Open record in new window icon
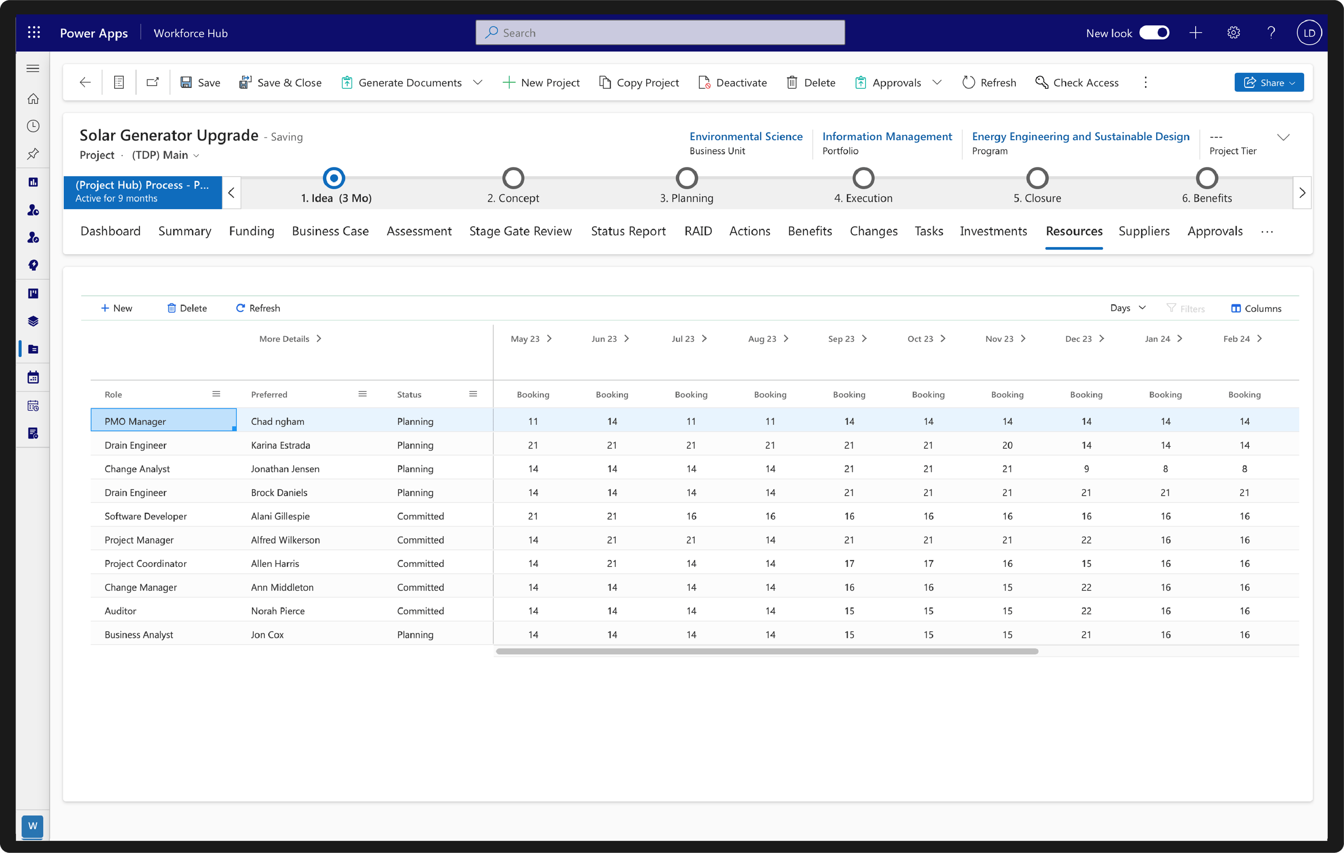 pyautogui.click(x=152, y=83)
